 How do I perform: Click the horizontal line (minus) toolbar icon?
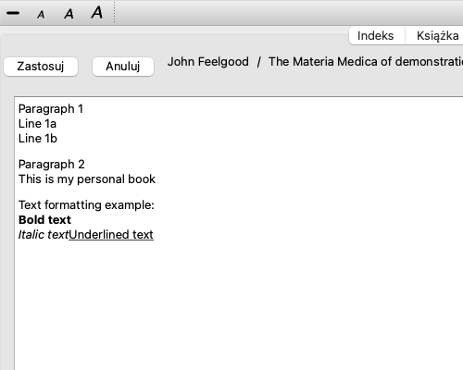pyautogui.click(x=13, y=13)
